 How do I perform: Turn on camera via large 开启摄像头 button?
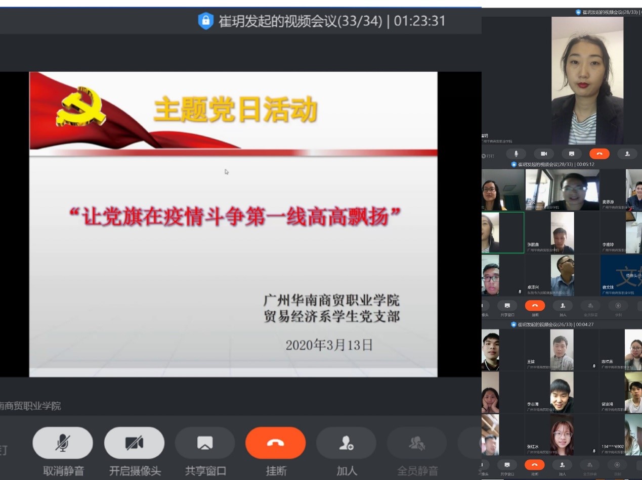click(134, 443)
